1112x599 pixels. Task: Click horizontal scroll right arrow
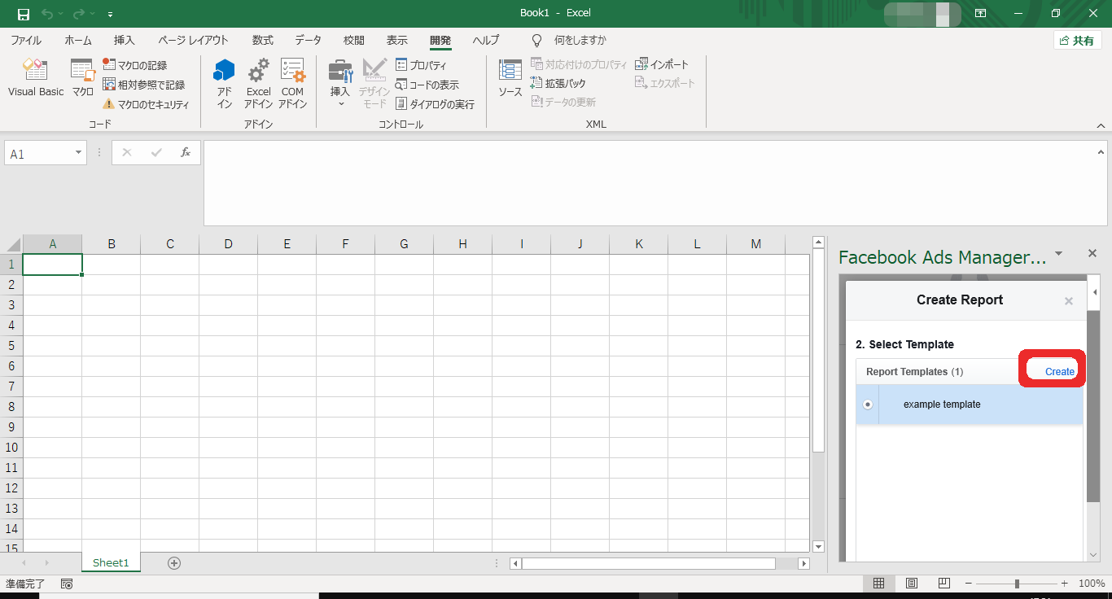pos(804,563)
